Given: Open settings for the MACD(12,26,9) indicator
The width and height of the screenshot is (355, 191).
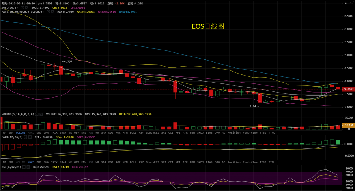Looking at the screenshot, I should point(26,137).
